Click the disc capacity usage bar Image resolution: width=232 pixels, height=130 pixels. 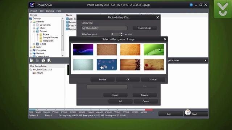[91, 110]
